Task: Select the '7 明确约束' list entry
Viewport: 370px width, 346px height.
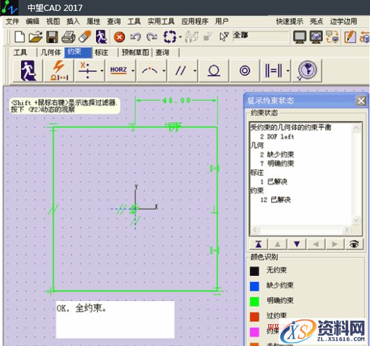Action: (277, 163)
